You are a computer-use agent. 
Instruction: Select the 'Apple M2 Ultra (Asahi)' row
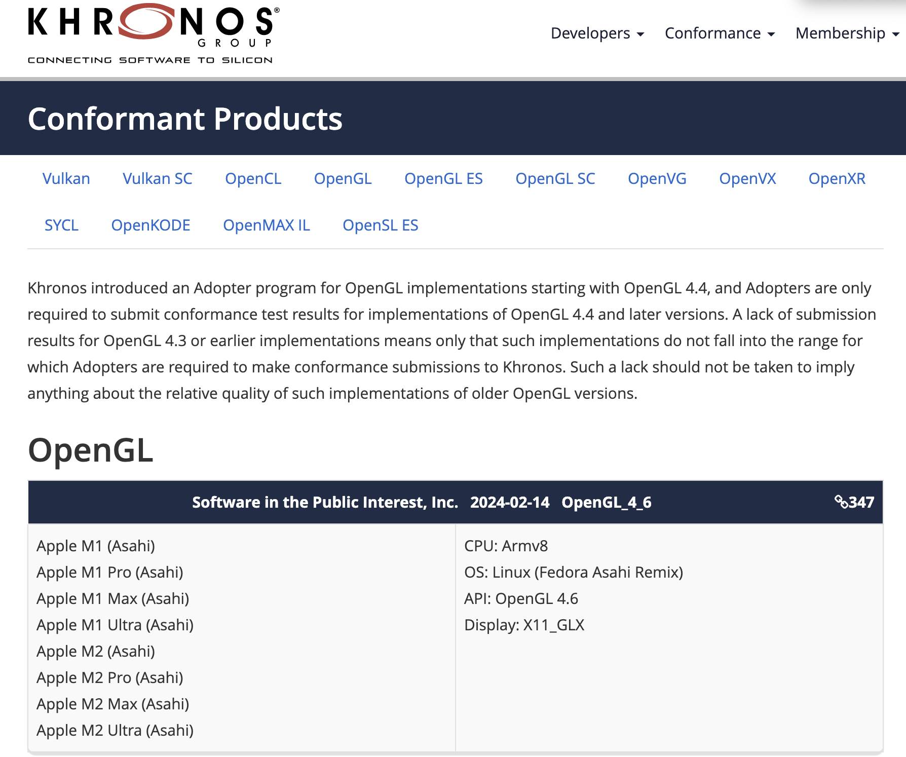click(115, 730)
